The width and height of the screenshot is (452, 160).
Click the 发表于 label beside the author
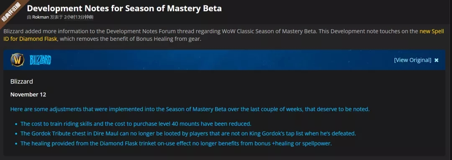coord(56,17)
